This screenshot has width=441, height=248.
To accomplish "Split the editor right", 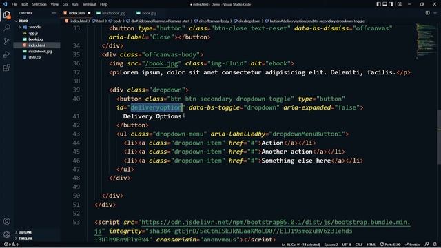I will point(427,13).
